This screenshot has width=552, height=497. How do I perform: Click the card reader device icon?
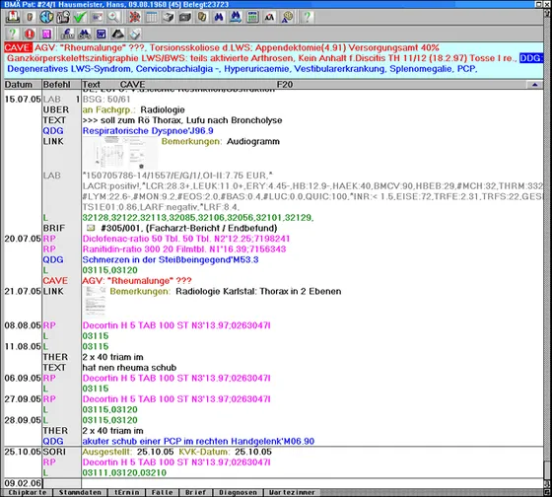click(x=135, y=34)
